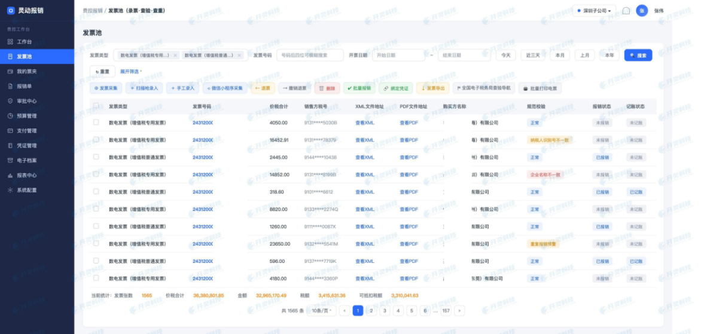Viewport: 701px width, 334px height.
Task: Click the 发票号码 search input field
Action: (x=310, y=56)
